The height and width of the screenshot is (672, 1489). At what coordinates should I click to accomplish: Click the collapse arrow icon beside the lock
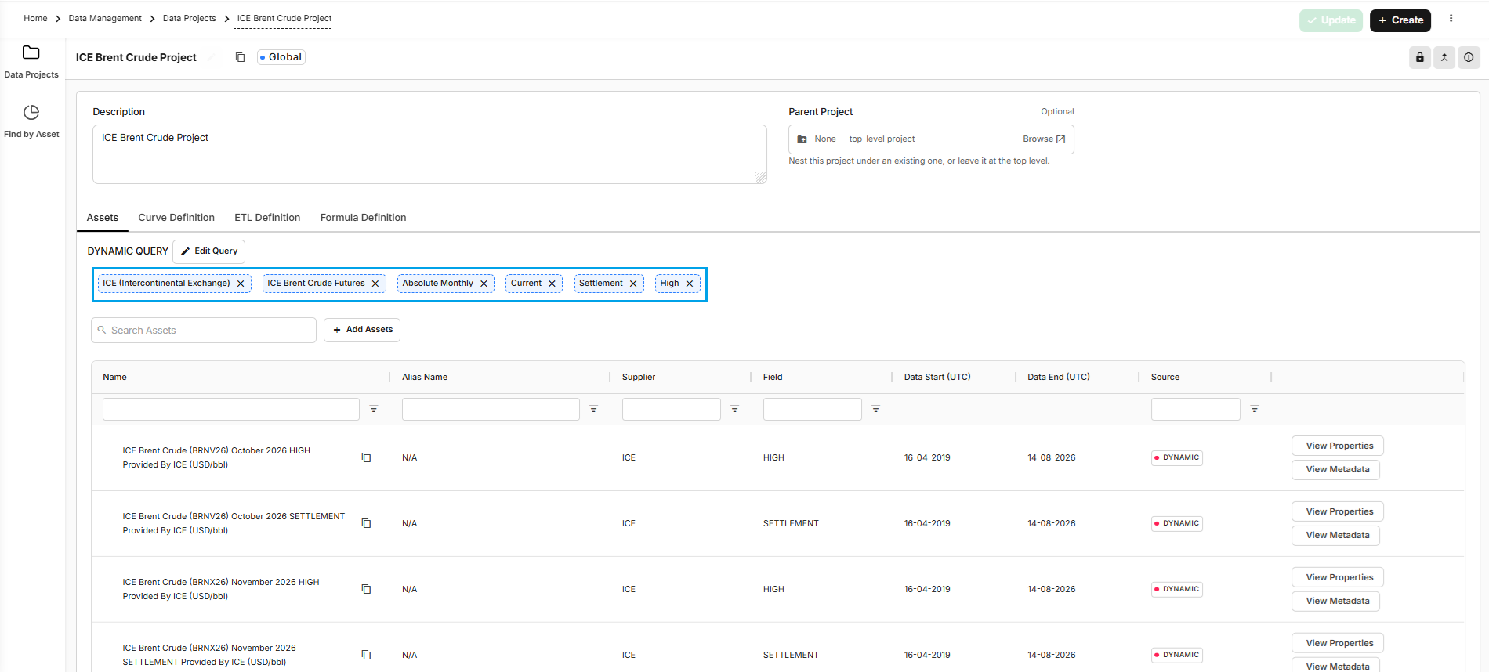[1444, 57]
